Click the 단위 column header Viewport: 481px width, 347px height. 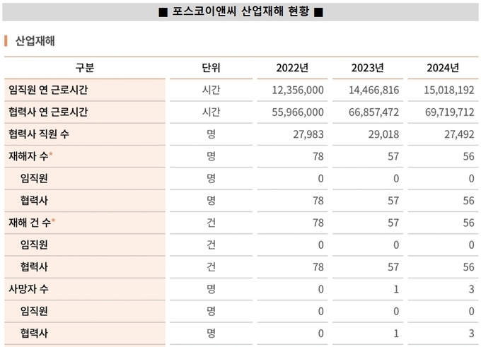(211, 67)
